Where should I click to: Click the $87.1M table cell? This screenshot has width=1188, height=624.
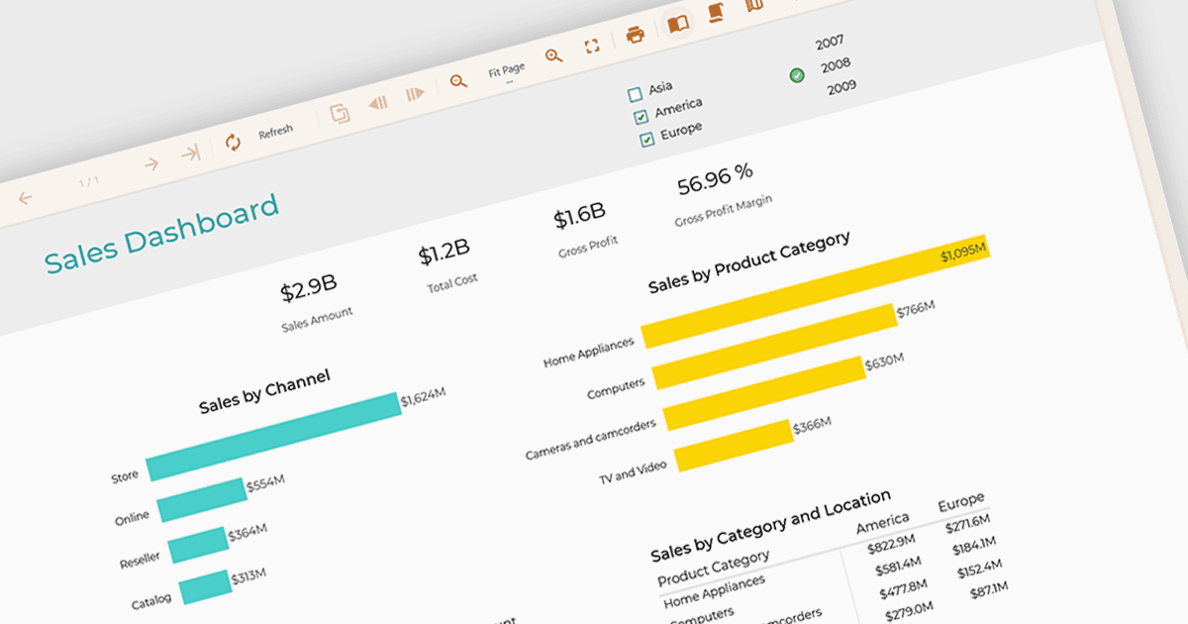pos(989,592)
